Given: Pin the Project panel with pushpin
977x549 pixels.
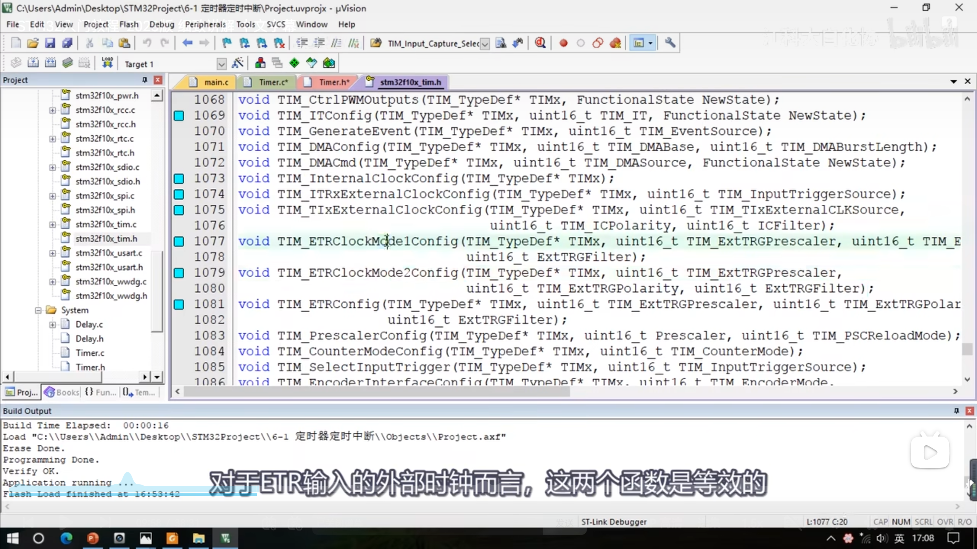Looking at the screenshot, I should point(145,80).
